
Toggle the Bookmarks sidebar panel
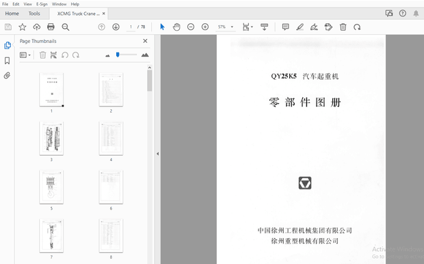pyautogui.click(x=8, y=61)
